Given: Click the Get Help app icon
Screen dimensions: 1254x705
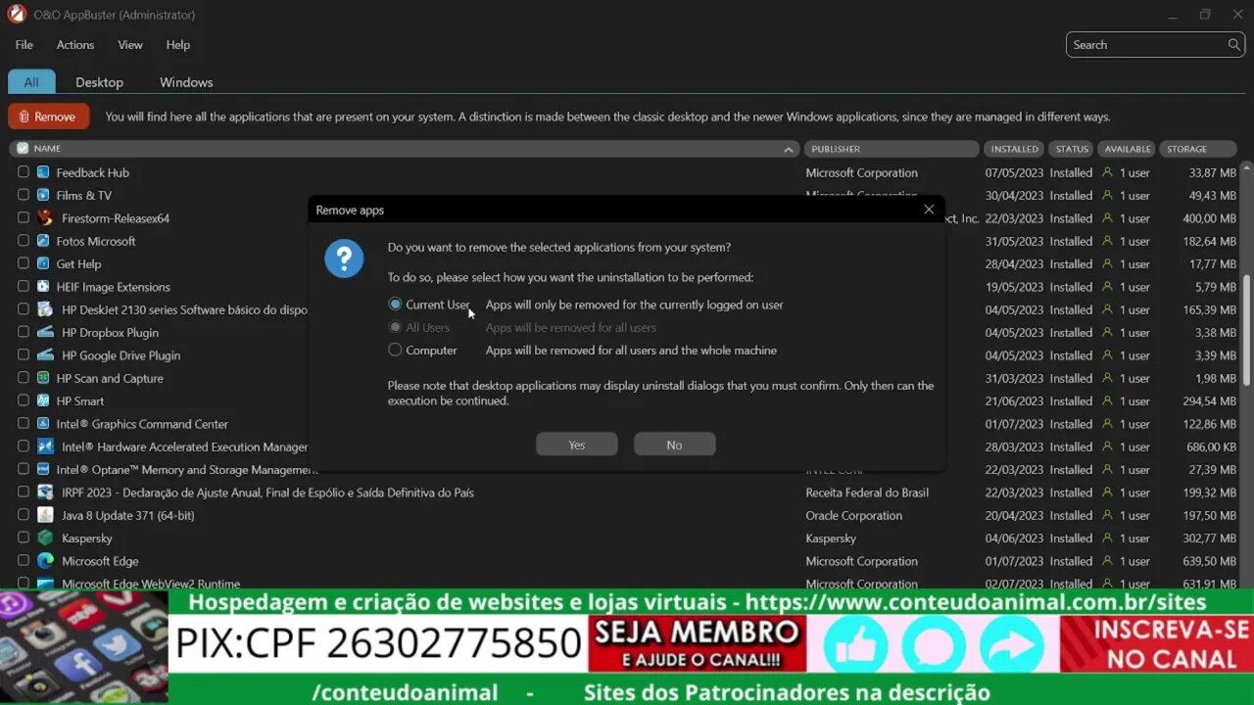Looking at the screenshot, I should coord(43,263).
